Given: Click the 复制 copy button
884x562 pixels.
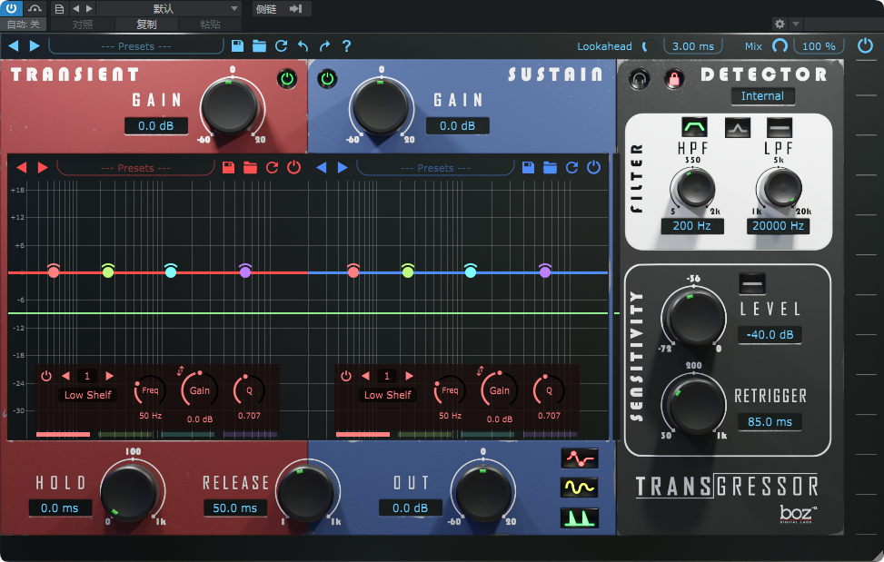Looking at the screenshot, I should pyautogui.click(x=146, y=25).
